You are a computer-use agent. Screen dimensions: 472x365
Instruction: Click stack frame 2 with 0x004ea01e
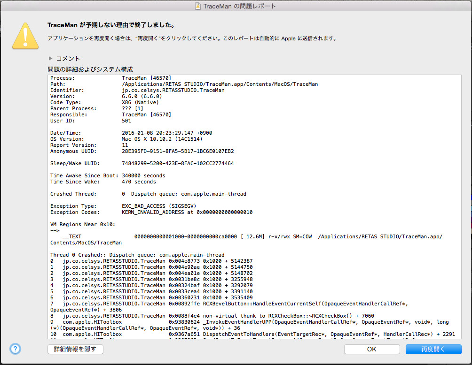click(151, 273)
